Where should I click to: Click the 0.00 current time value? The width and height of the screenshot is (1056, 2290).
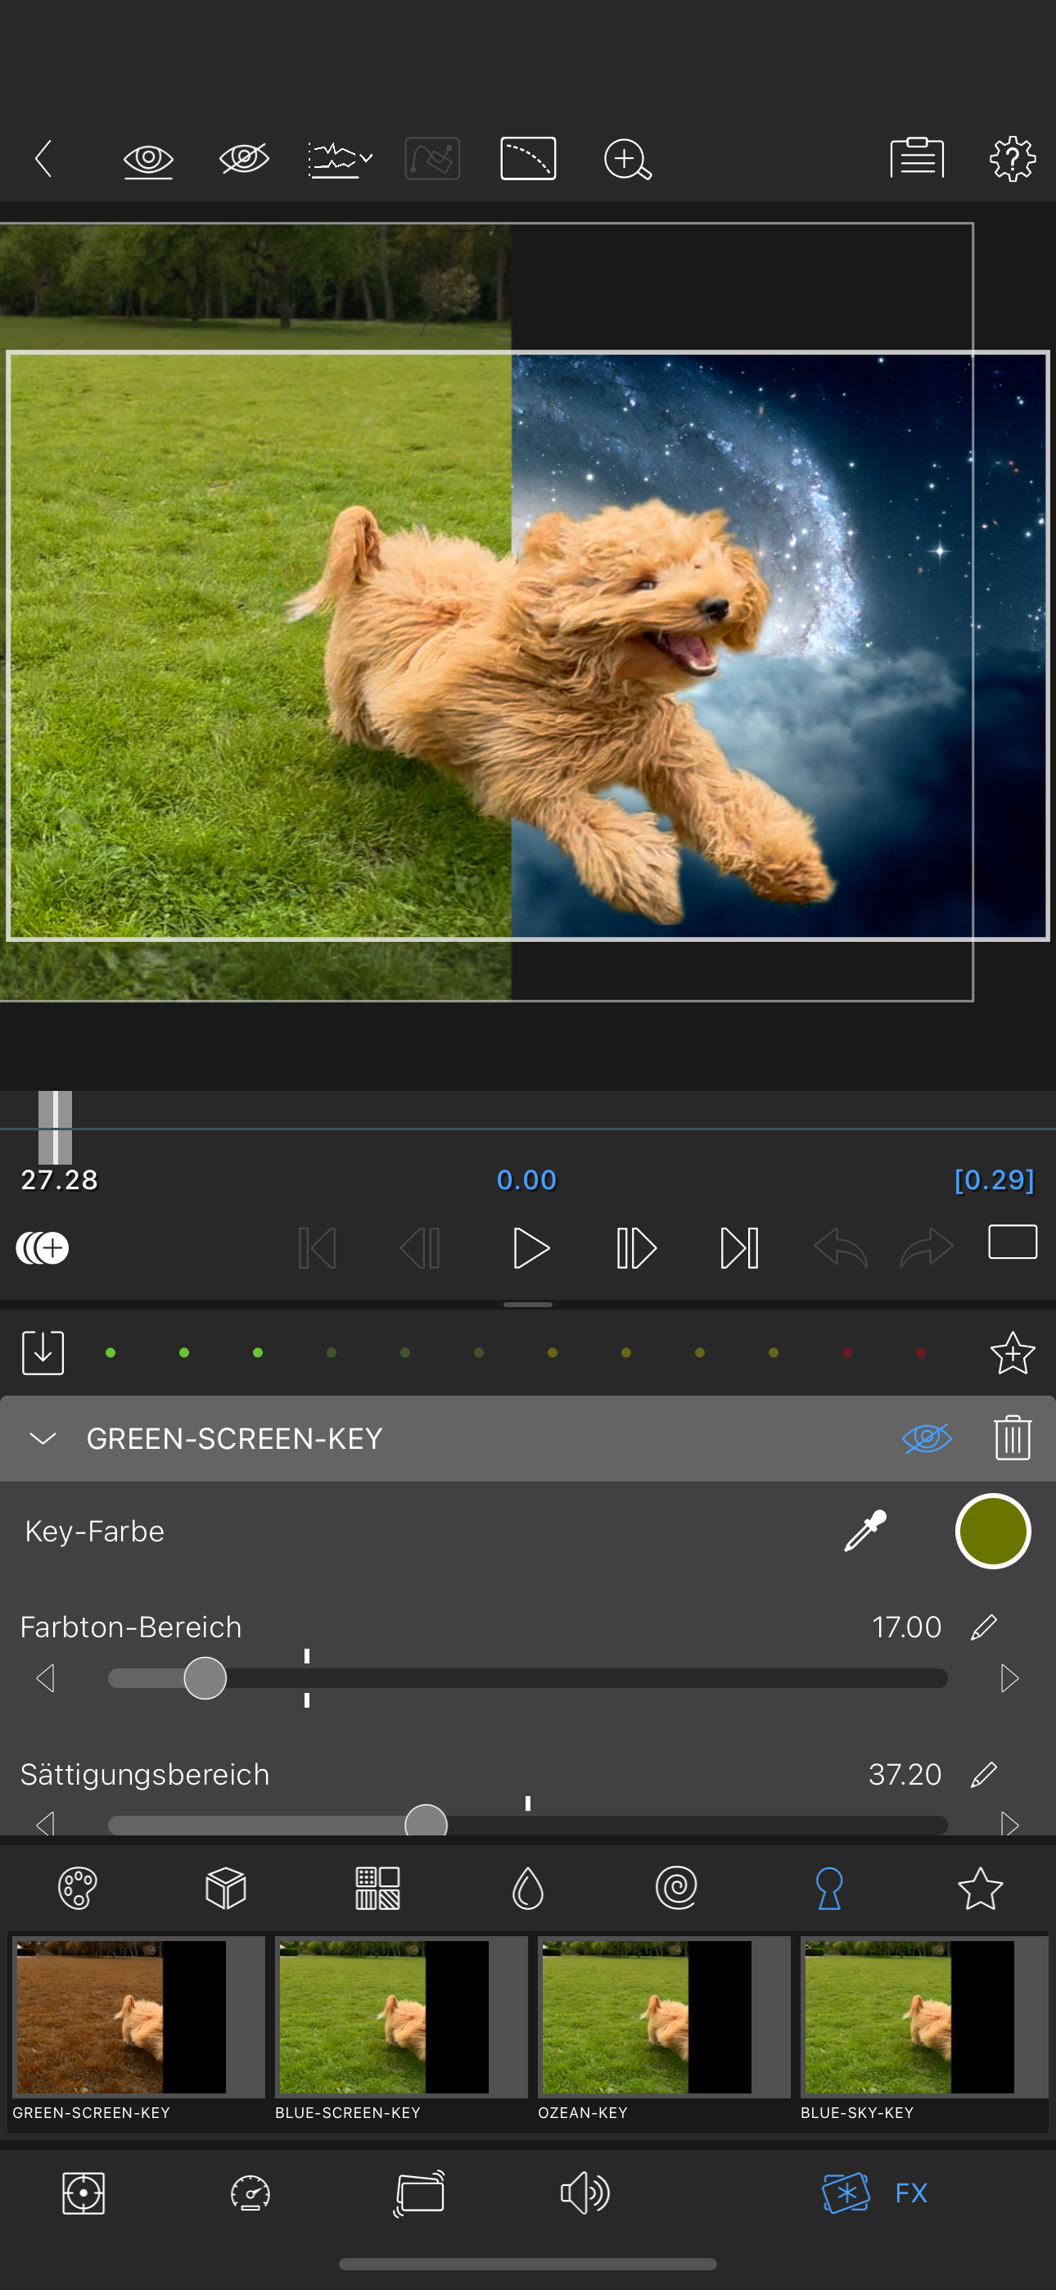coord(526,1179)
